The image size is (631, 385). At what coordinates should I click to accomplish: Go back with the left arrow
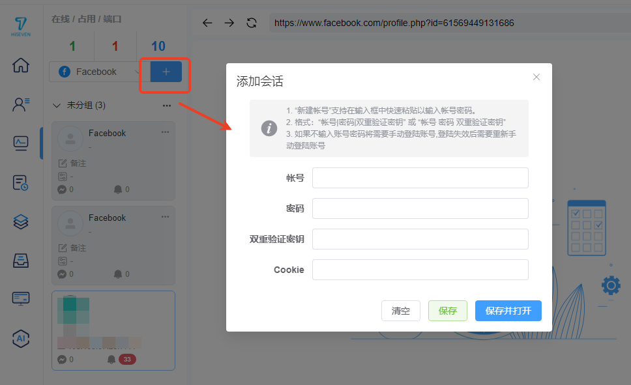[207, 23]
